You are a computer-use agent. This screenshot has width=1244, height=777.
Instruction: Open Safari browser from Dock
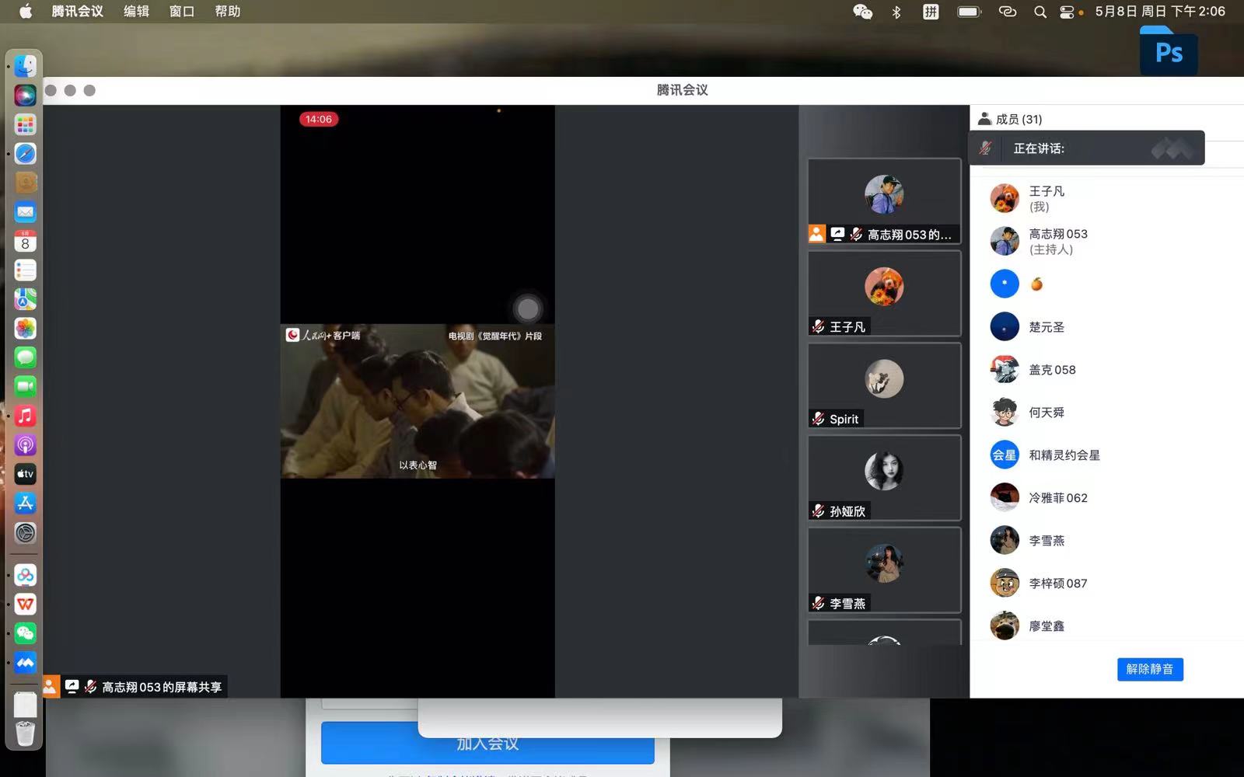click(25, 153)
